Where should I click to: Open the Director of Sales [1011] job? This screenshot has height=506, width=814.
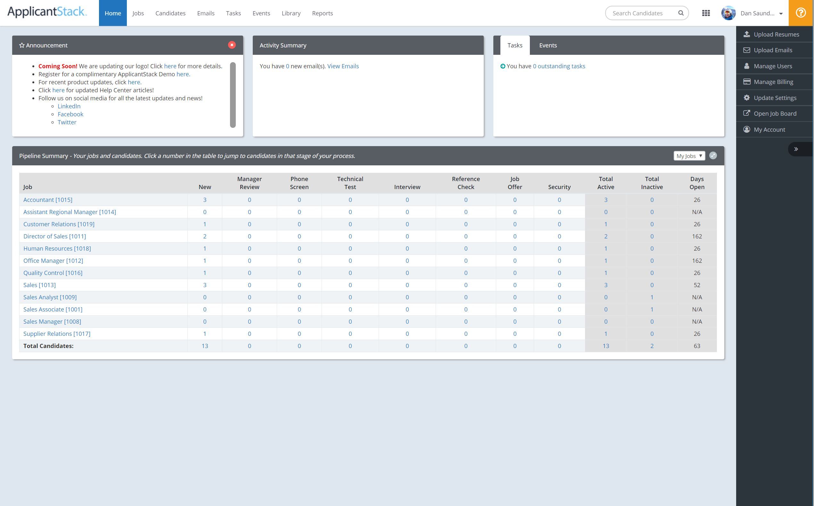pyautogui.click(x=54, y=236)
